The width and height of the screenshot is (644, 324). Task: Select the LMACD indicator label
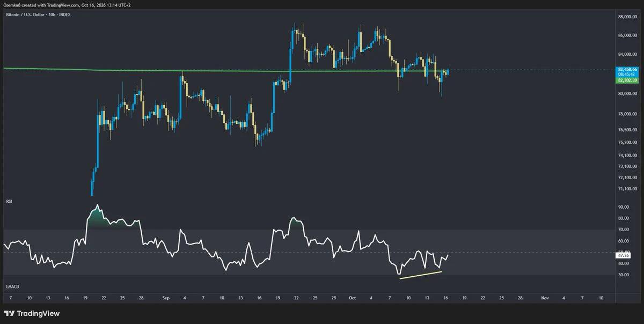[x=12, y=287]
